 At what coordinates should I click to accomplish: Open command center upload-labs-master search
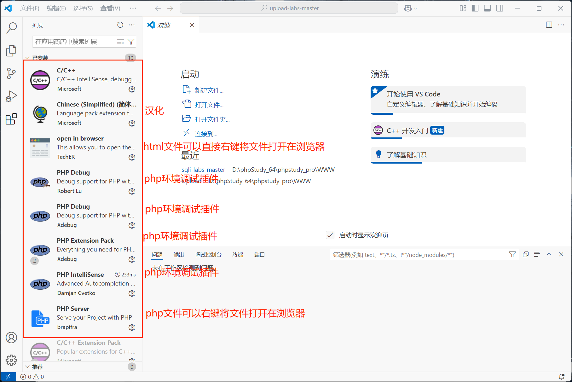[x=289, y=8]
